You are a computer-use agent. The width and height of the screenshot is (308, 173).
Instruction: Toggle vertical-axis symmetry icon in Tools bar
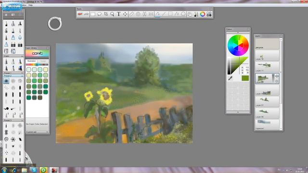click(144, 14)
